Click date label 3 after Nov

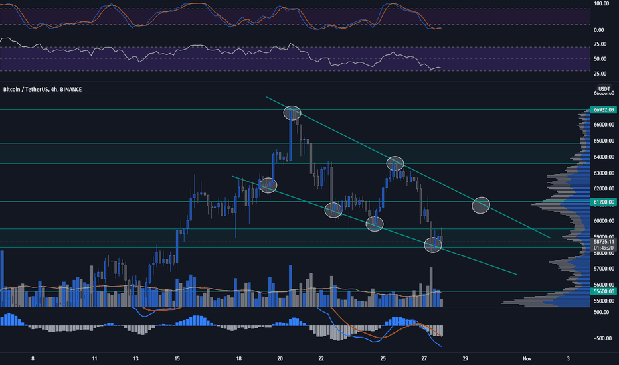[x=568, y=358]
